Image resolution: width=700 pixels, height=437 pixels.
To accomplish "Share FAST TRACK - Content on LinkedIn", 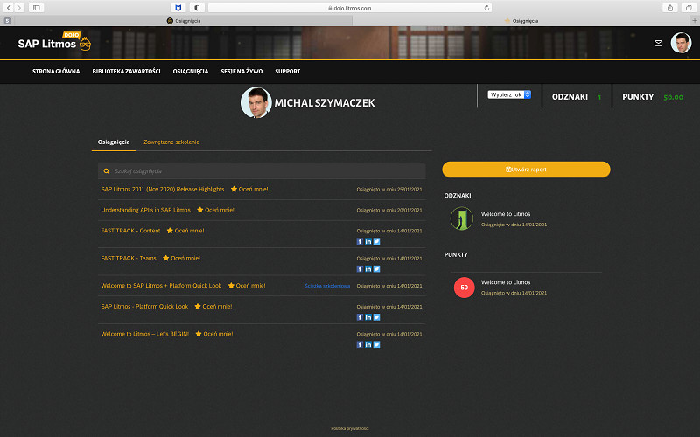I will tap(368, 241).
